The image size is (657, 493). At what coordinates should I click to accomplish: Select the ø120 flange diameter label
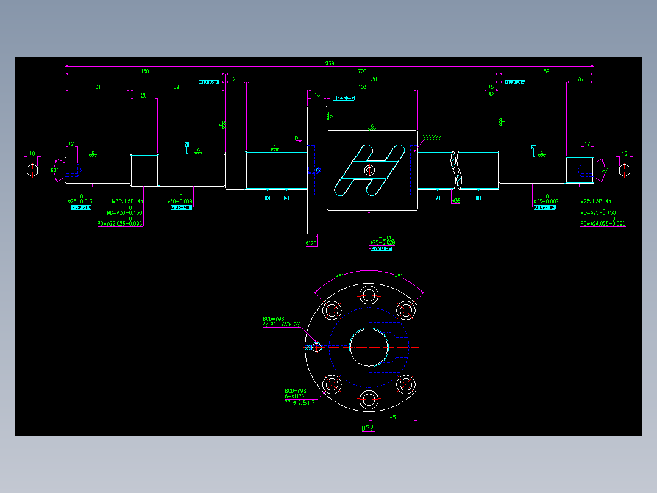(311, 243)
